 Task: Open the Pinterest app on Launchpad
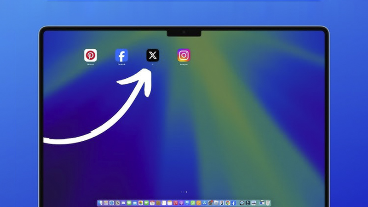point(90,55)
